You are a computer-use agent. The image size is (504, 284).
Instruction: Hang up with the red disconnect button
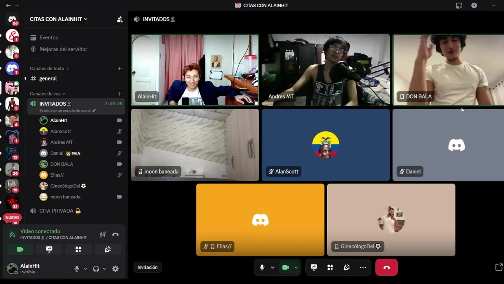pyautogui.click(x=387, y=267)
